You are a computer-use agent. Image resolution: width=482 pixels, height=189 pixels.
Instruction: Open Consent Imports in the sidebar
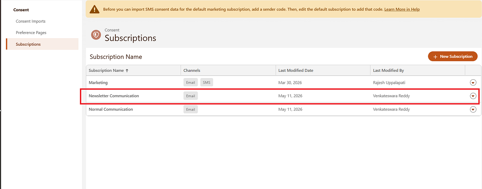click(31, 21)
